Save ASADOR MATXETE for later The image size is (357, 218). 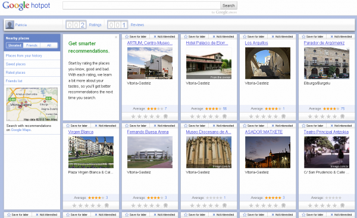[x=253, y=126]
